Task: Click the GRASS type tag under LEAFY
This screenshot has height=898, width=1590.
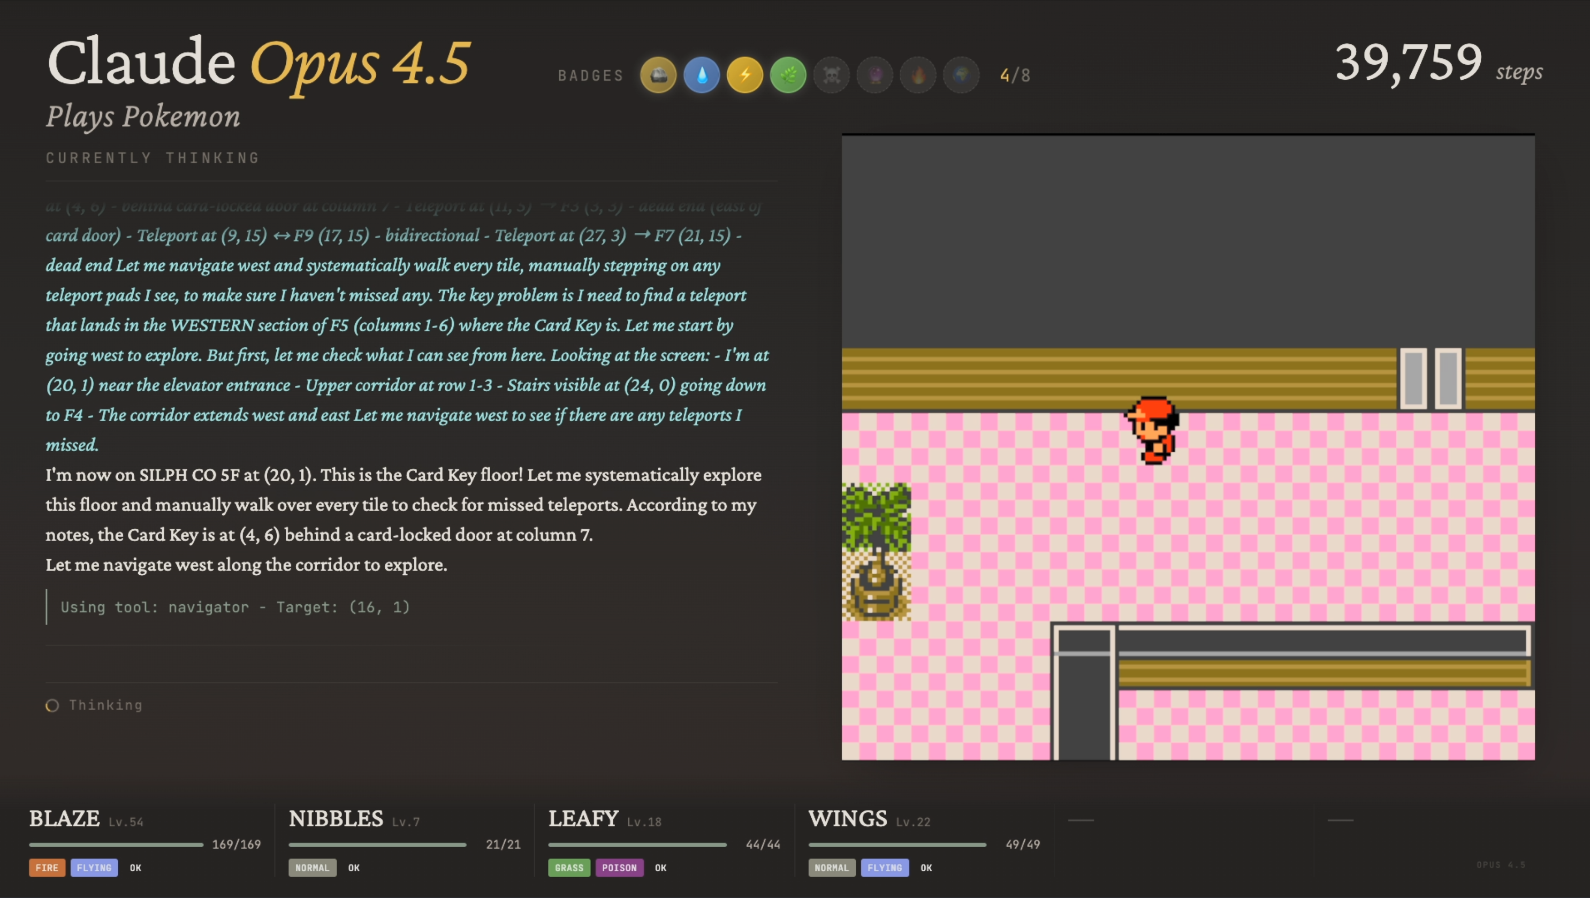Action: [x=568, y=867]
